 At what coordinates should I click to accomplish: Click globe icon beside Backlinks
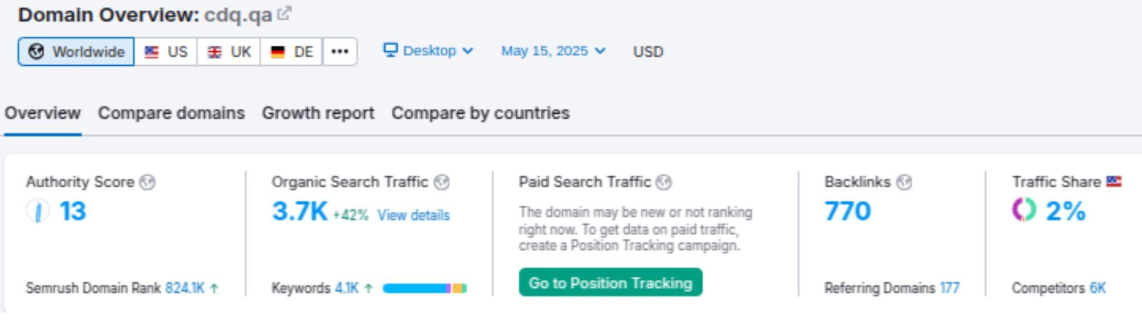[x=904, y=182]
